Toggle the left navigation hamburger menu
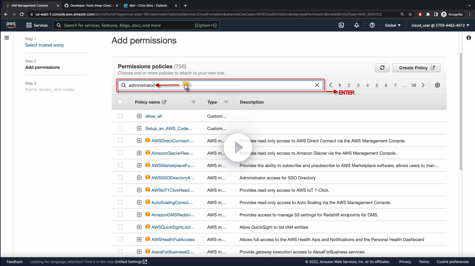Viewport: 475px width, 266px height. [7, 38]
